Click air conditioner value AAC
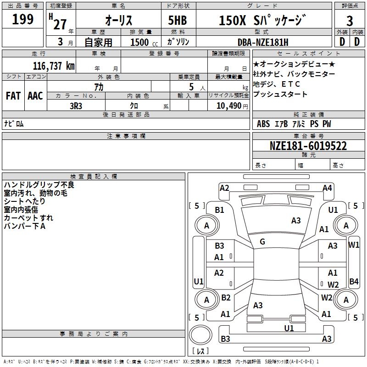367x367 pixels. point(35,96)
